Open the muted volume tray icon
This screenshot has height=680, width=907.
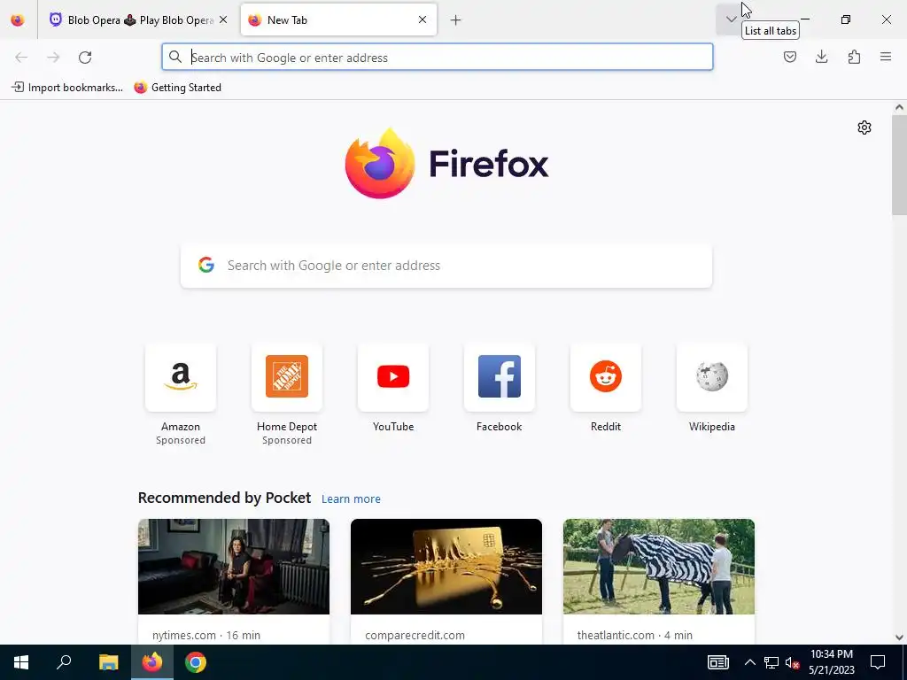coord(793,662)
